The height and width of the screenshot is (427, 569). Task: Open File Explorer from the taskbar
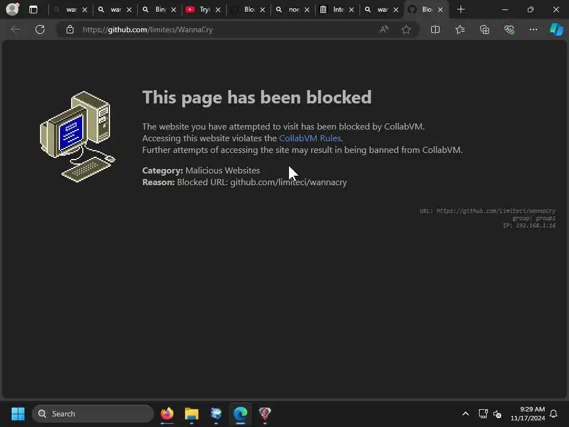(x=192, y=414)
